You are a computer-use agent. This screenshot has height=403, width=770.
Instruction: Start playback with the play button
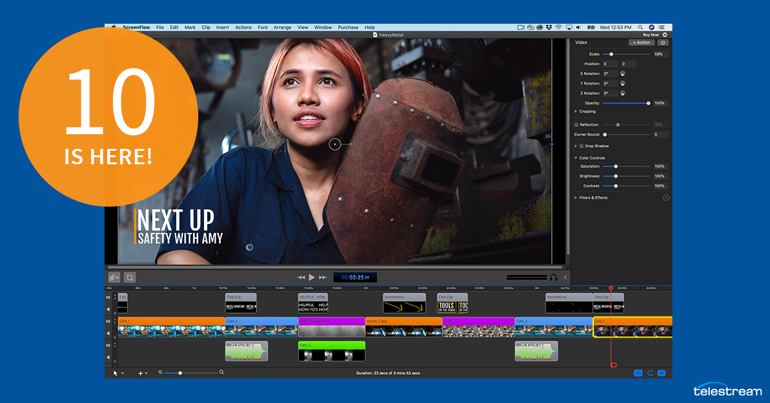pyautogui.click(x=312, y=277)
